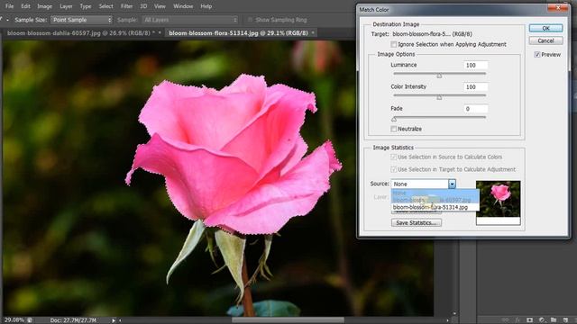Click the Link Layers icon
This screenshot has width=577, height=324.
tap(506, 320)
